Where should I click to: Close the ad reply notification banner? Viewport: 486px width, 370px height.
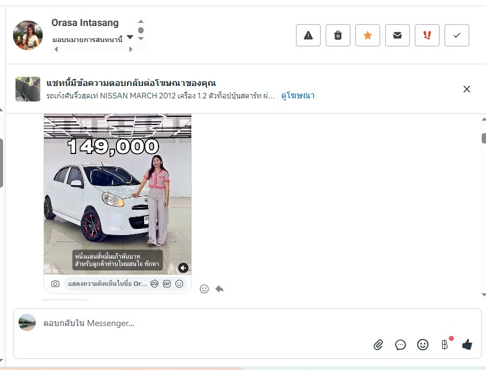tap(466, 89)
